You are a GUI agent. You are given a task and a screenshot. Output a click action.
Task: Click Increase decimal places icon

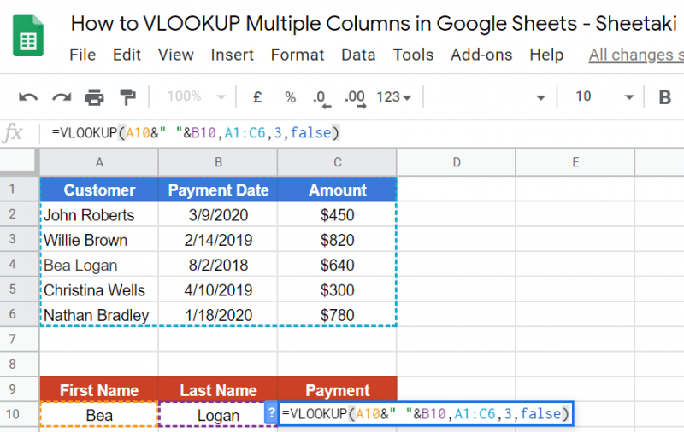click(x=353, y=97)
